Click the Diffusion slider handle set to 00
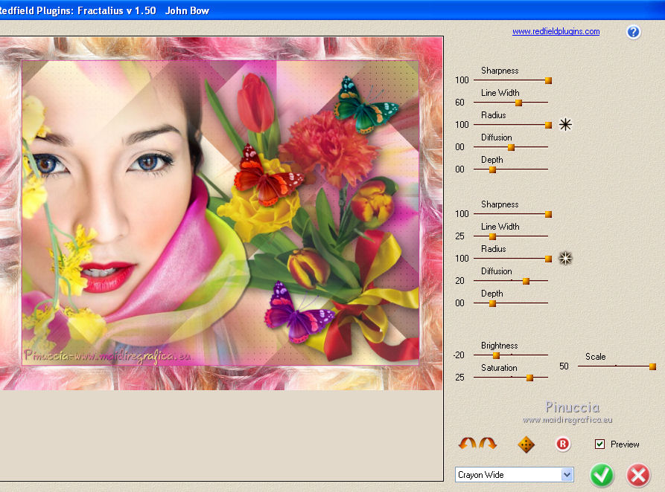This screenshot has height=492, width=665. pyautogui.click(x=511, y=147)
